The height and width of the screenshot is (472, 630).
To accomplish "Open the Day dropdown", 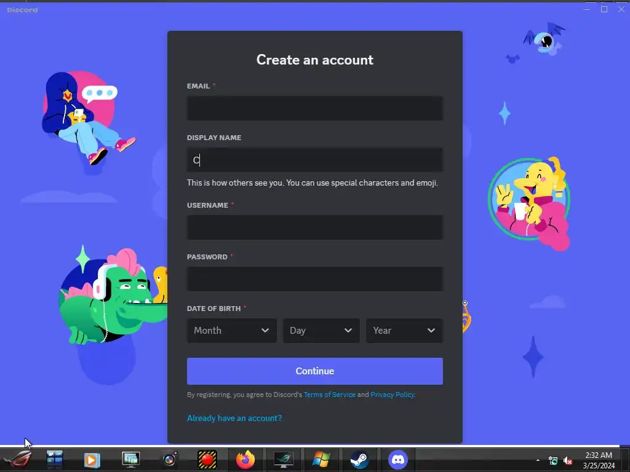I will click(x=321, y=330).
